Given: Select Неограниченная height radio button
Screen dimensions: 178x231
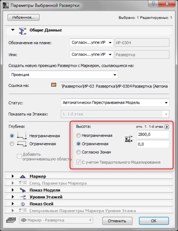Looking at the screenshot, I should (x=79, y=136).
